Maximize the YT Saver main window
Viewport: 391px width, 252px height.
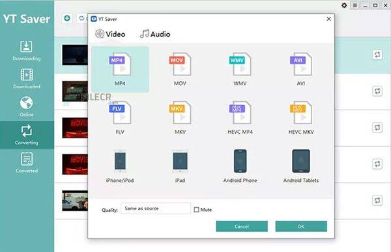(375, 5)
